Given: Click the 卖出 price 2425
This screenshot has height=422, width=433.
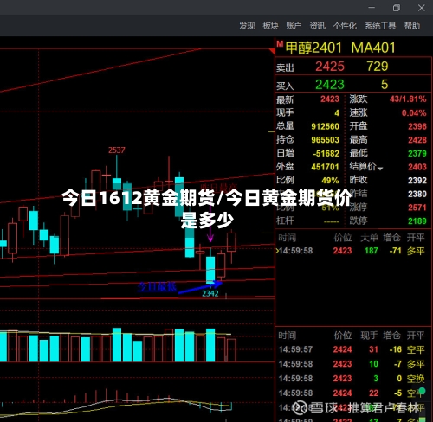Looking at the screenshot, I should pyautogui.click(x=330, y=67).
